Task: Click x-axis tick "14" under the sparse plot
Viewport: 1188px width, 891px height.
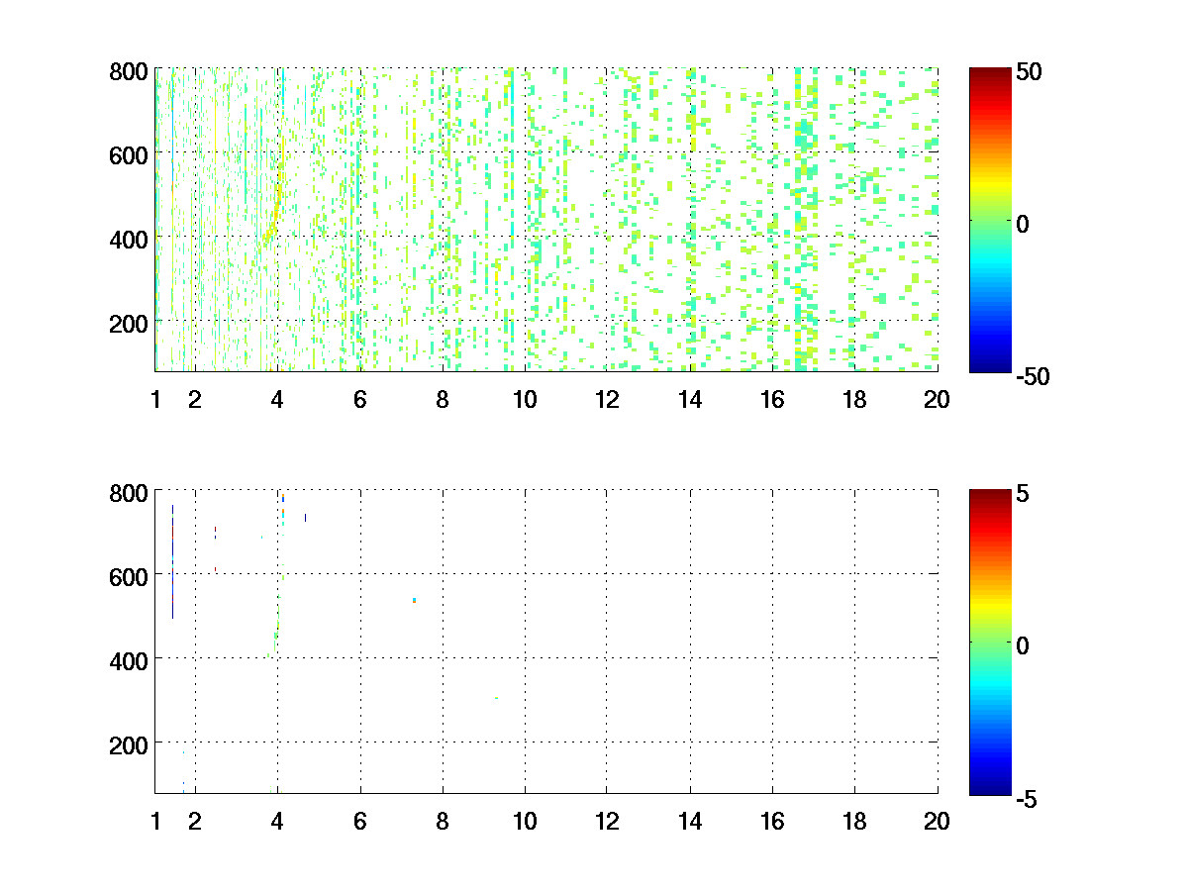Action: click(689, 821)
